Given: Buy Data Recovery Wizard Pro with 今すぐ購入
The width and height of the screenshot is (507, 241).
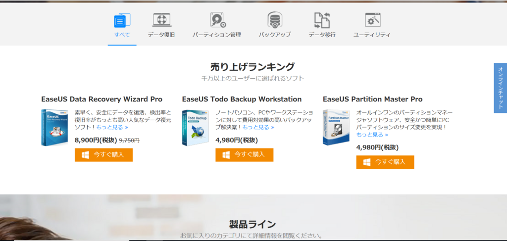Looking at the screenshot, I should 104,155.
